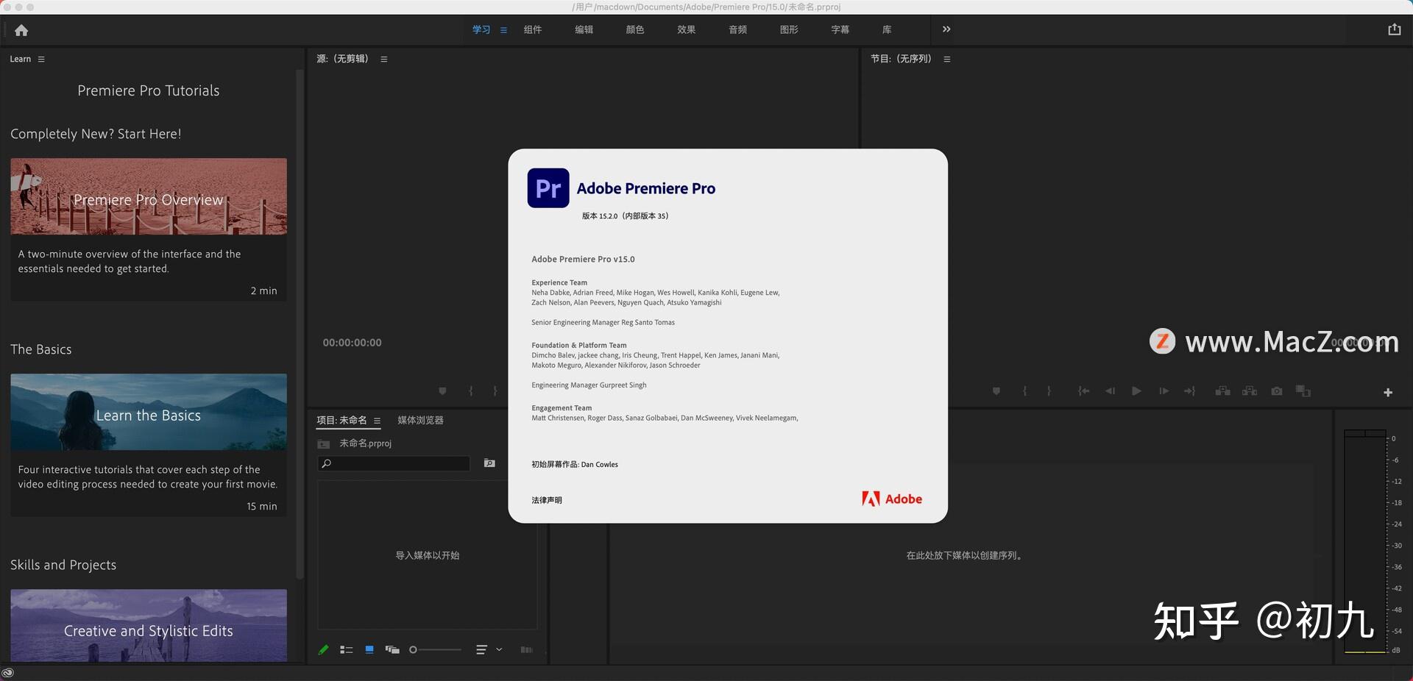This screenshot has height=681, width=1413.
Task: Adjust the thumbnail zoom slider
Action: [435, 649]
